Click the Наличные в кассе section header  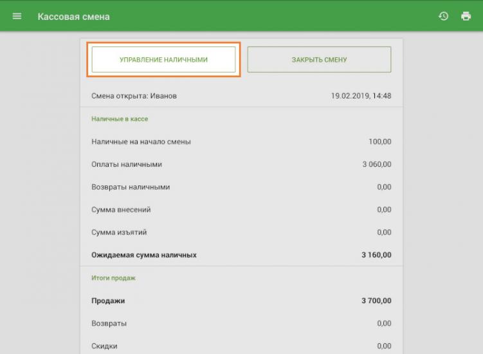point(120,119)
